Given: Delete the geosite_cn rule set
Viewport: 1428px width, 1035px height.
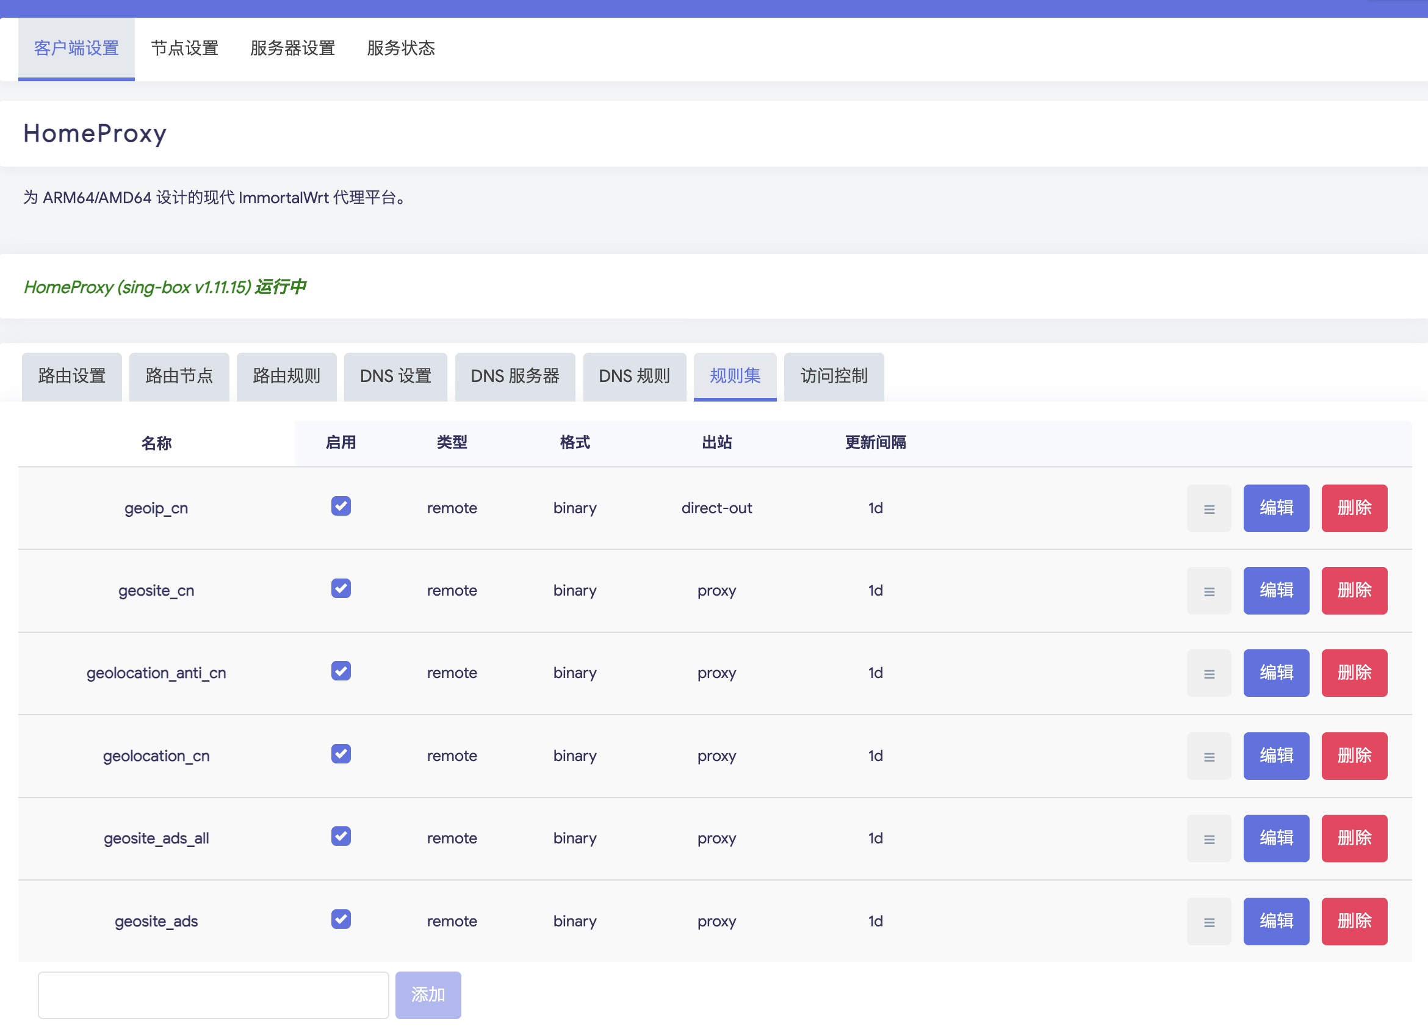Looking at the screenshot, I should pos(1354,591).
